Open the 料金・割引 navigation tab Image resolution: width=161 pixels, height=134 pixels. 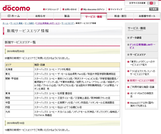pos(120,16)
